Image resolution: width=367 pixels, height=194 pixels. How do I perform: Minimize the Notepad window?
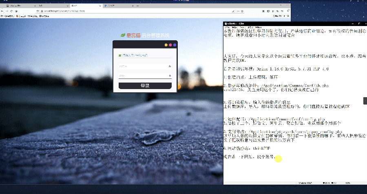[353, 24]
